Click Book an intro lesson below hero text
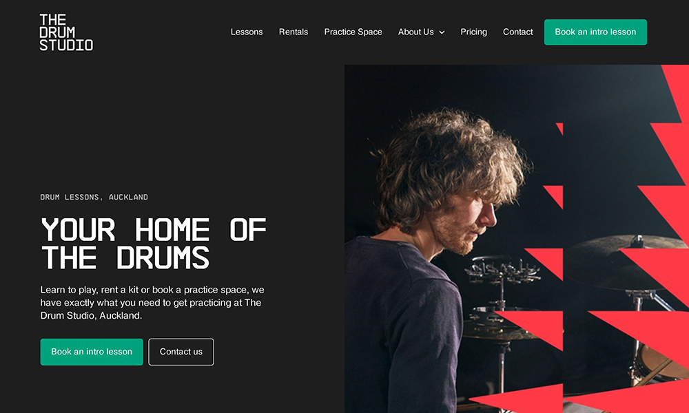The height and width of the screenshot is (413, 689). pos(92,352)
